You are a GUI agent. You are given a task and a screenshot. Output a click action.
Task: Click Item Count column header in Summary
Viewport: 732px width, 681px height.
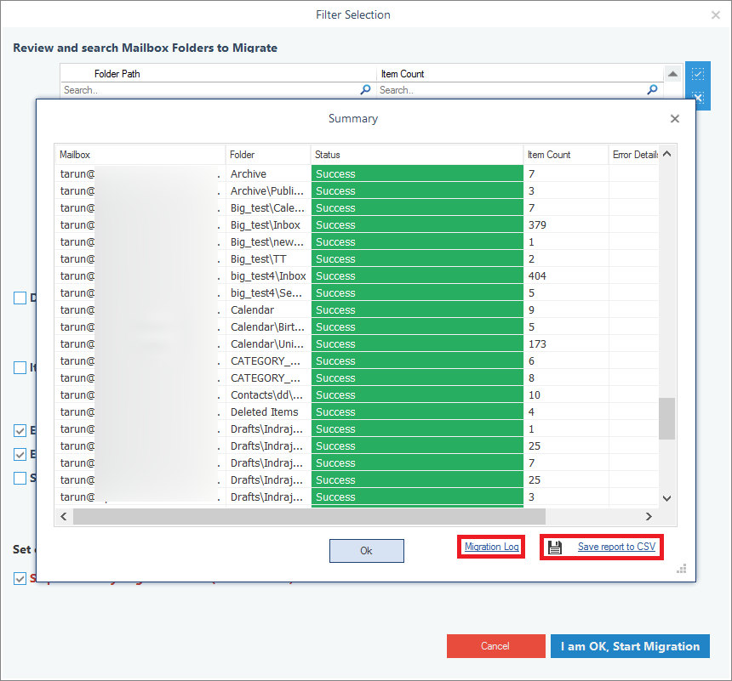click(566, 155)
